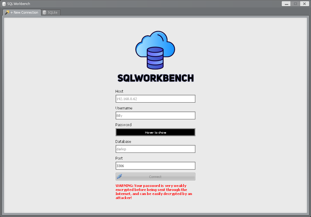Screen dimensions: 311x217
Task: Click the wand icon on New Connection tab
Action: tap(7, 12)
